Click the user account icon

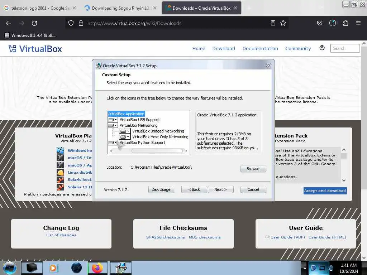click(322, 48)
